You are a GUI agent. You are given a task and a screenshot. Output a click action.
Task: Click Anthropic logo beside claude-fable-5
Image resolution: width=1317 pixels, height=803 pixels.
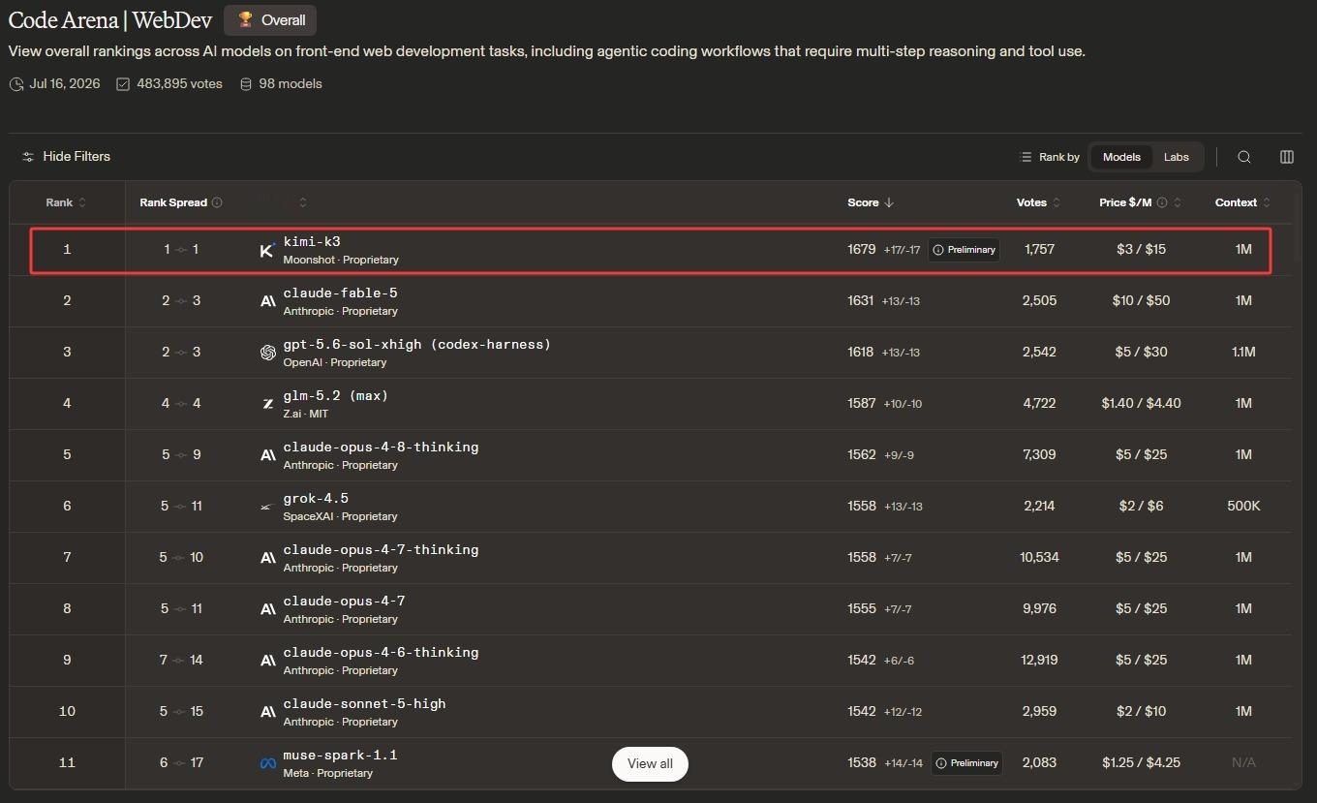pyautogui.click(x=268, y=301)
